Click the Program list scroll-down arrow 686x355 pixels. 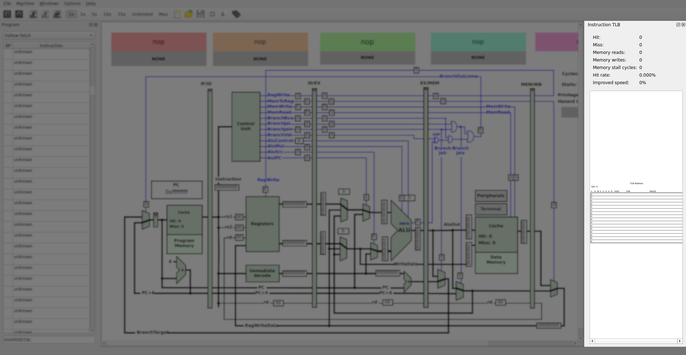pyautogui.click(x=92, y=330)
